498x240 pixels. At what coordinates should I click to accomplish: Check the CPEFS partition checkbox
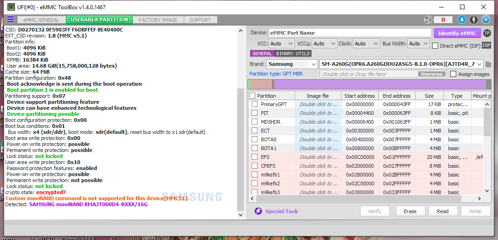coord(254,166)
